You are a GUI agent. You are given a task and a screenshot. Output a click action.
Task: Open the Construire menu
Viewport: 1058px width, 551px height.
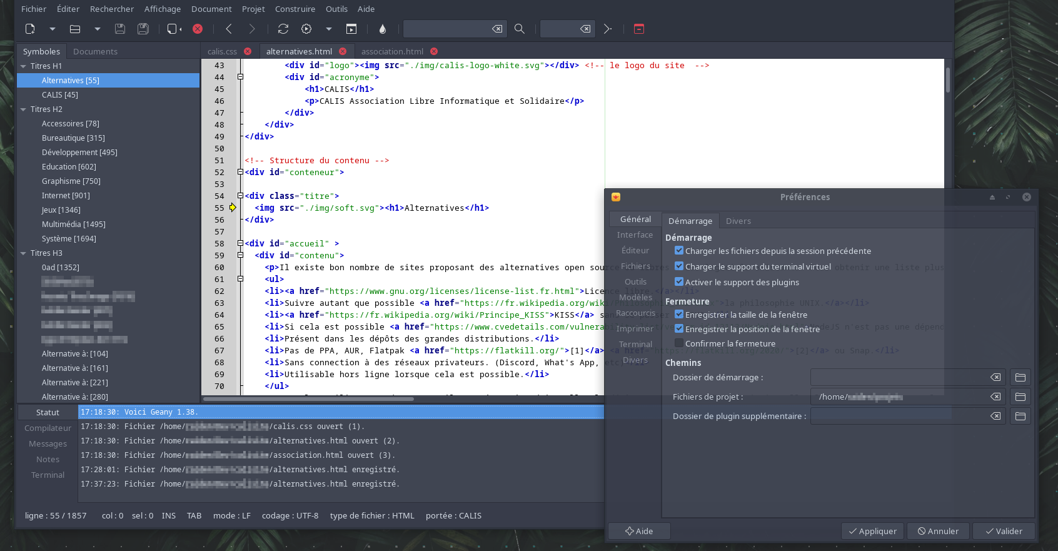(295, 9)
